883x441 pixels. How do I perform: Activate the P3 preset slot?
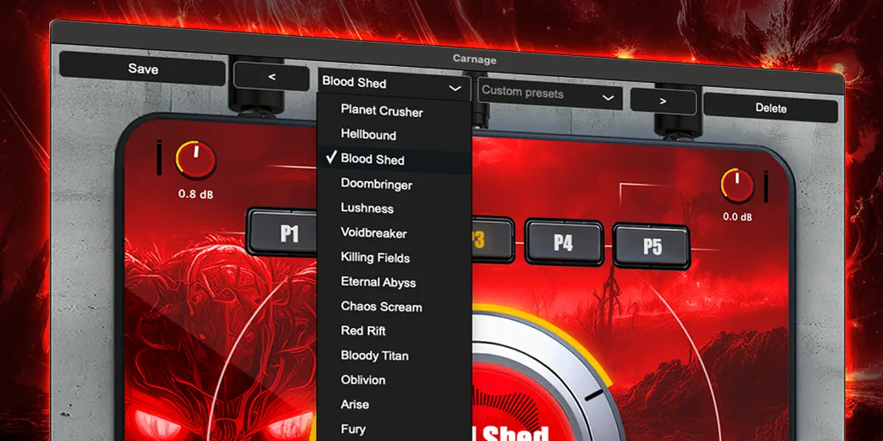[492, 240]
